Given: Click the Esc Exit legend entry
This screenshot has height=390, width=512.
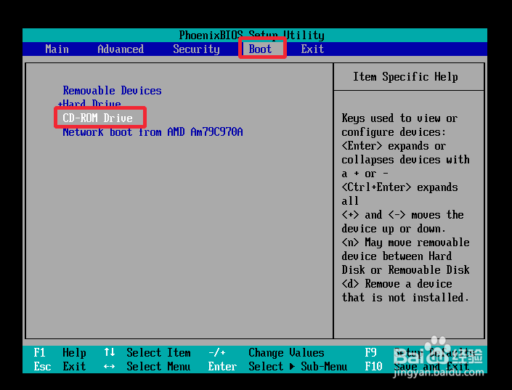Looking at the screenshot, I should pos(60,367).
